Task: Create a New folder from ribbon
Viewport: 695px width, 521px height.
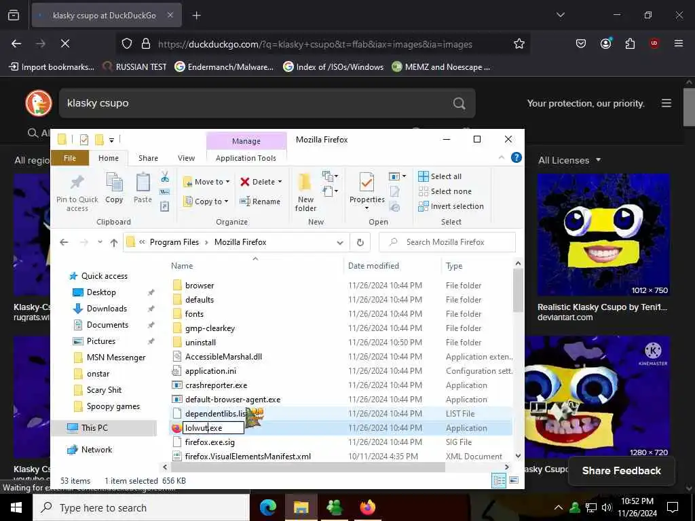Action: [305, 192]
